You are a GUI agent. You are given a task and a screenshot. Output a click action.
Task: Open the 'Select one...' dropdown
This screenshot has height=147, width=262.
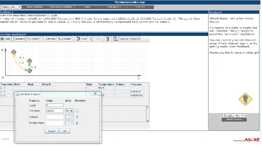click(11, 7)
